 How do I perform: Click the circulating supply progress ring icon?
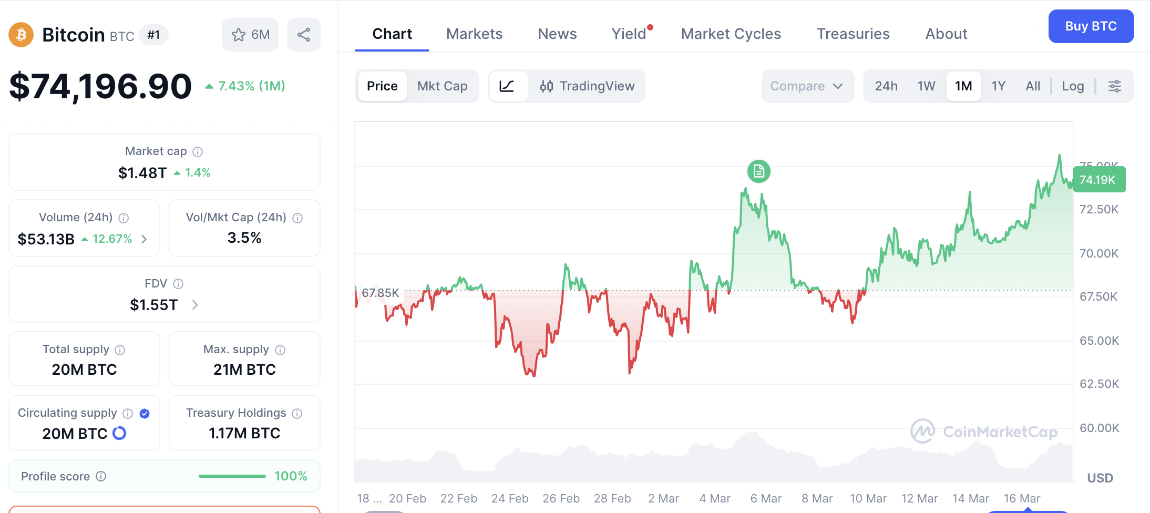119,433
